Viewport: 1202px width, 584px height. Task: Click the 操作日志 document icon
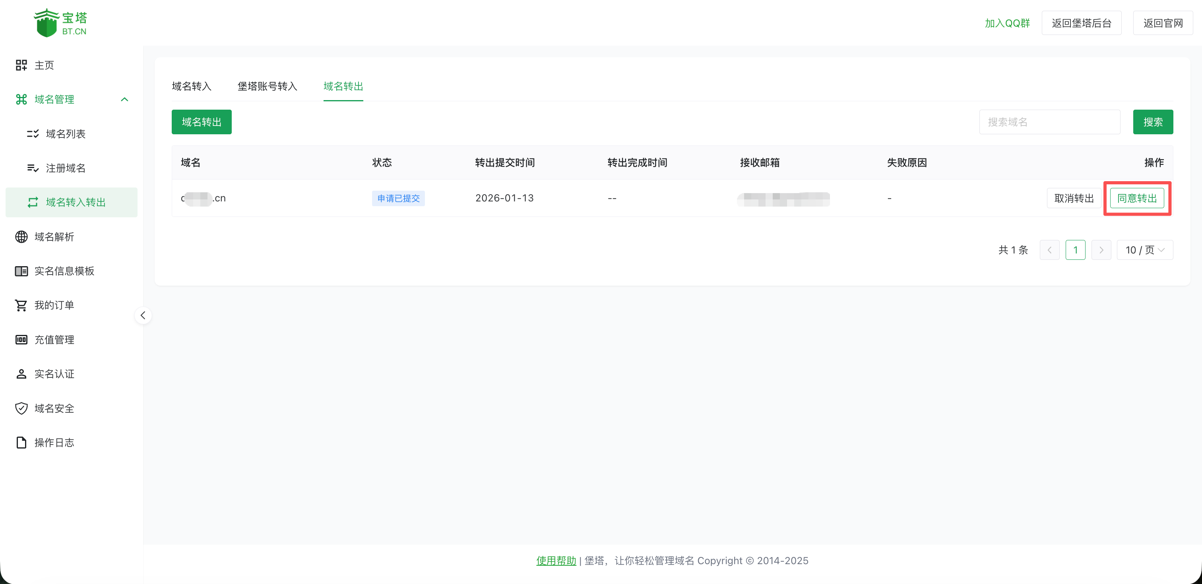point(21,442)
